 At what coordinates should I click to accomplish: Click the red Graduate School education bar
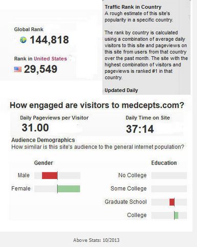click(172, 202)
